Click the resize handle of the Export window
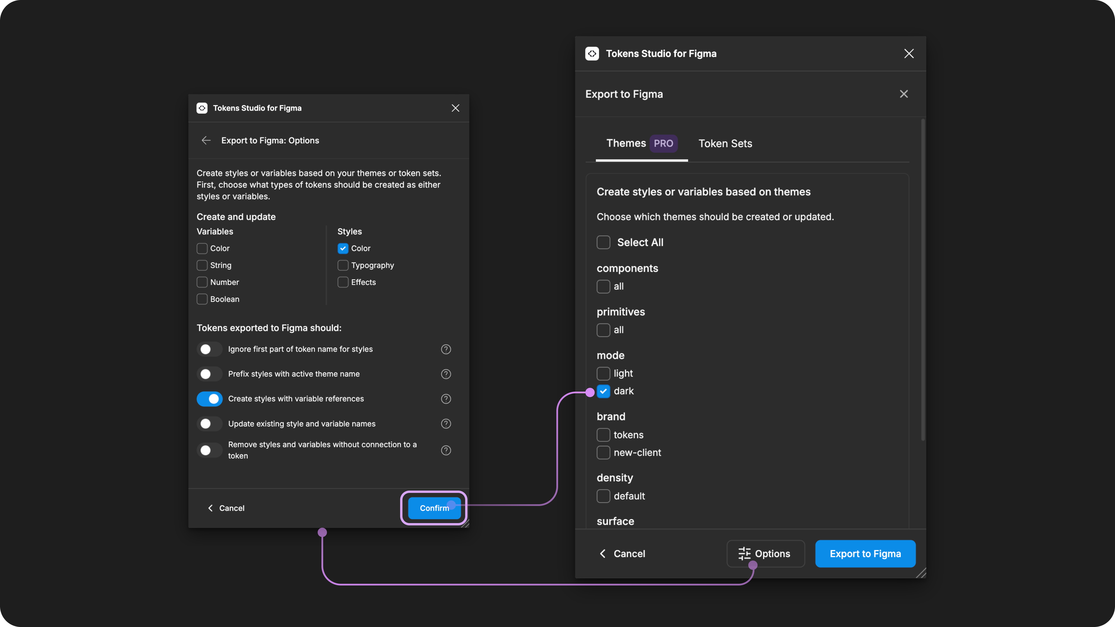 921,573
